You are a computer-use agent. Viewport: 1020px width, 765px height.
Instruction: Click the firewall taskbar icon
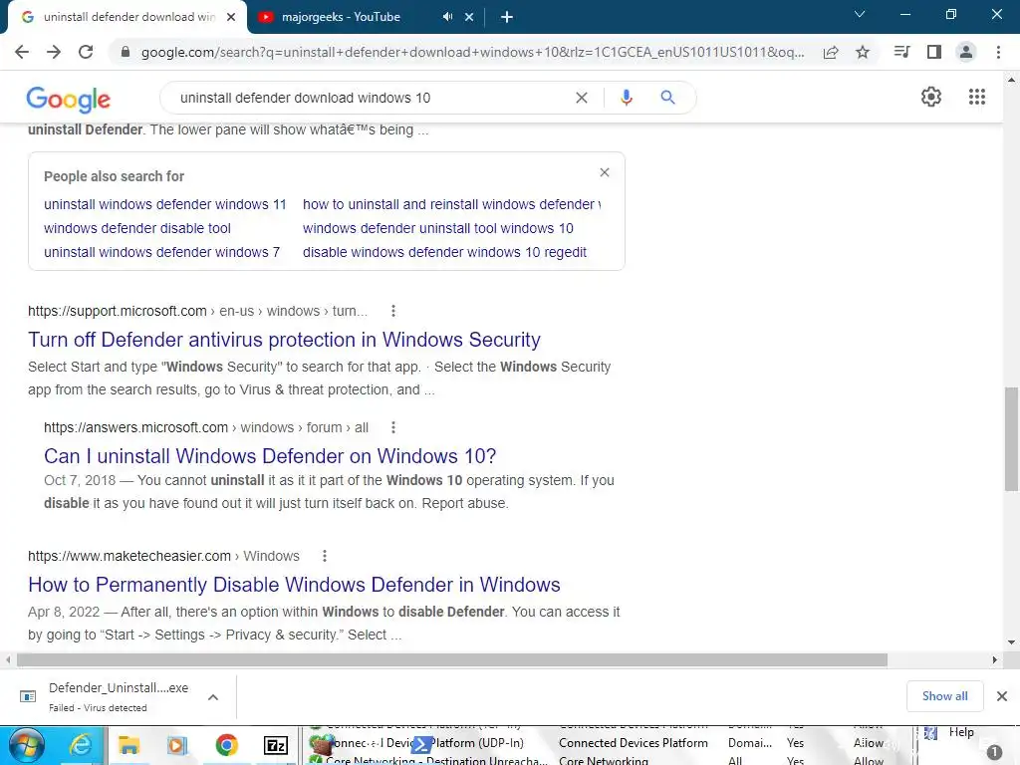(x=320, y=744)
